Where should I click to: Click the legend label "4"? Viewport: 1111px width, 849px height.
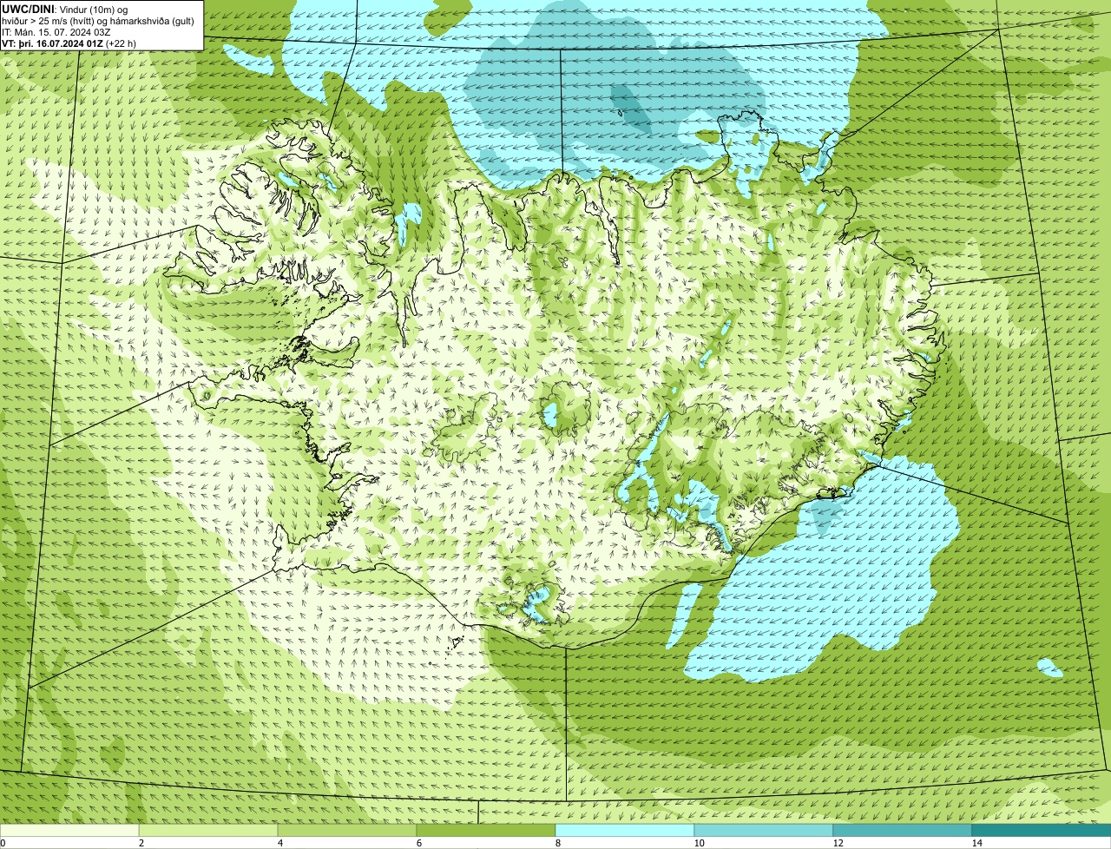pos(279,843)
